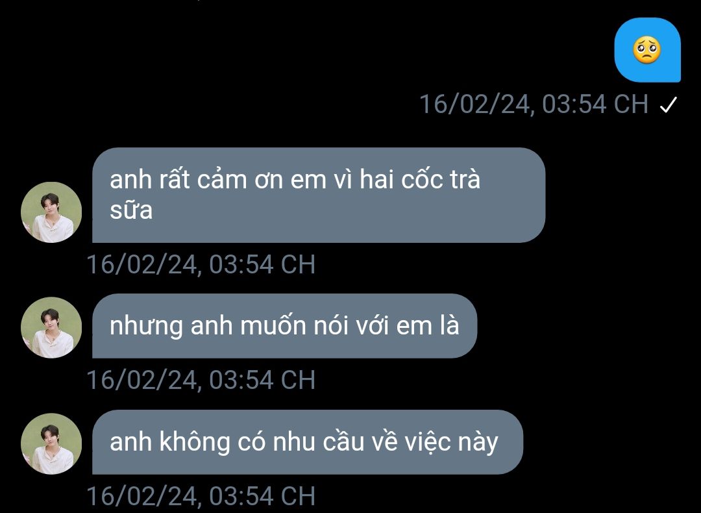Tap the timestamp under "nhưng anh muốn nói với em là"

pos(201,380)
